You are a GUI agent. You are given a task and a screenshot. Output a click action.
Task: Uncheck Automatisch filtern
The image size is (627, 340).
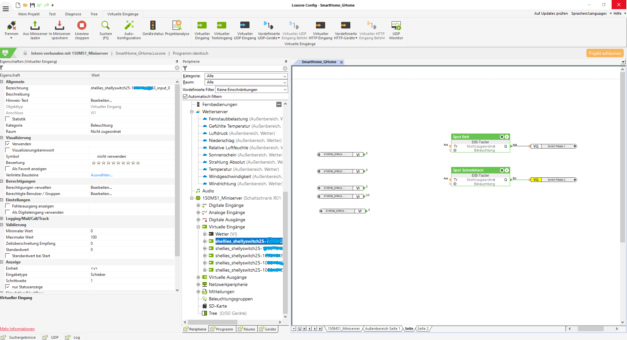point(185,97)
